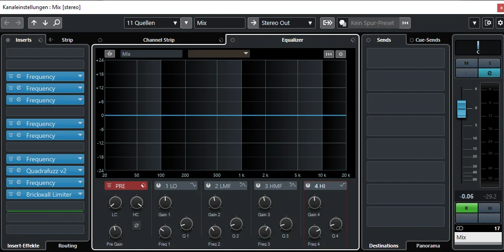Click the dropdown arrow button next to 11 Quellen
This screenshot has height=252, width=504.
186,23
